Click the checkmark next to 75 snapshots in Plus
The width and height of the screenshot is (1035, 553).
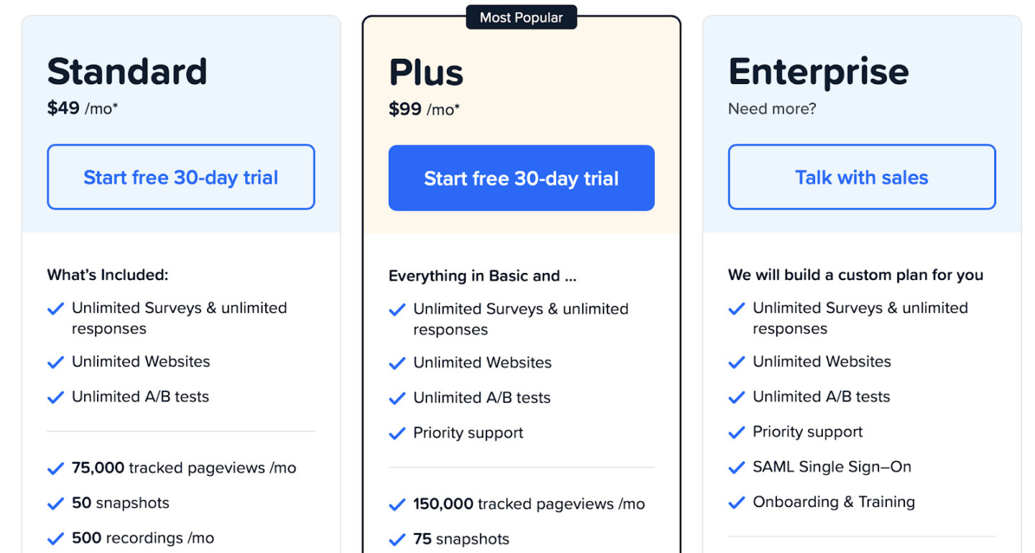[397, 539]
